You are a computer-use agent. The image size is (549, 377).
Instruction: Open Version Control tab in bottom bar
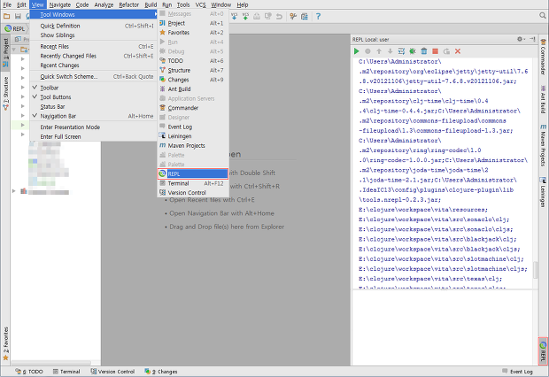112,372
